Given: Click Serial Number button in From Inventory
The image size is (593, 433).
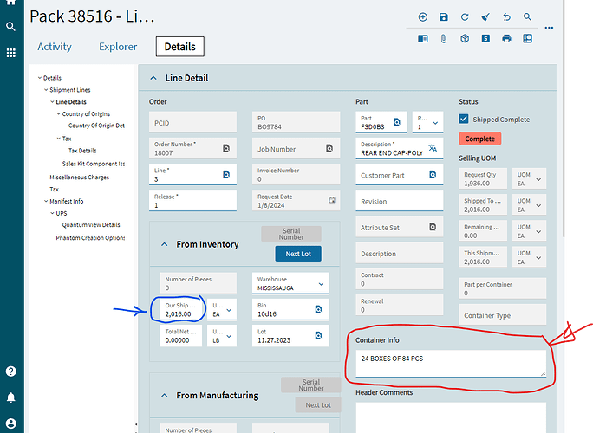Looking at the screenshot, I should [291, 234].
